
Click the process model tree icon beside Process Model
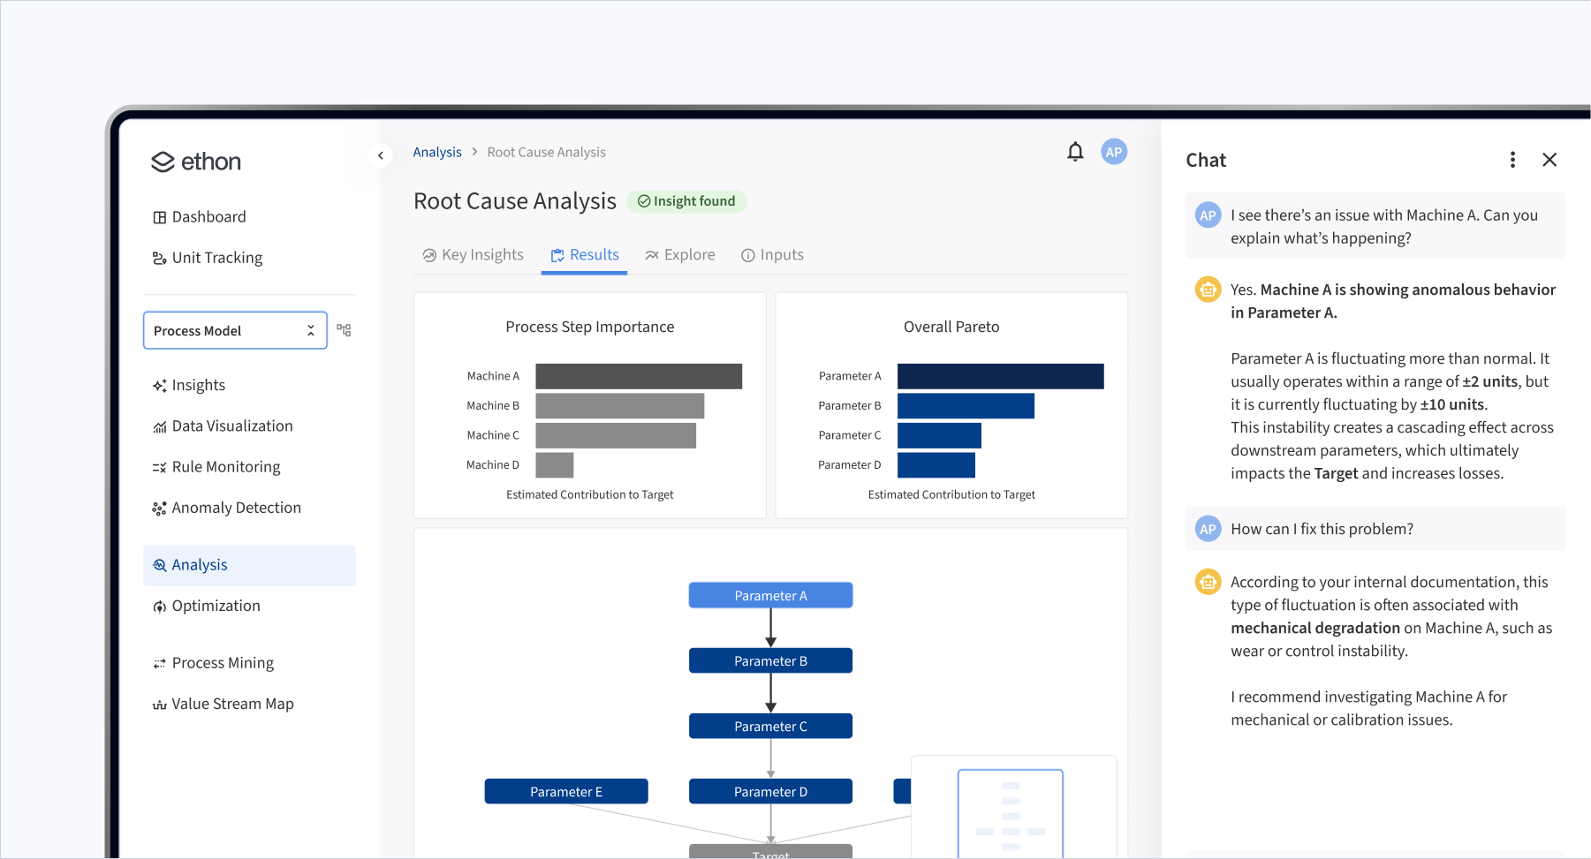click(344, 329)
